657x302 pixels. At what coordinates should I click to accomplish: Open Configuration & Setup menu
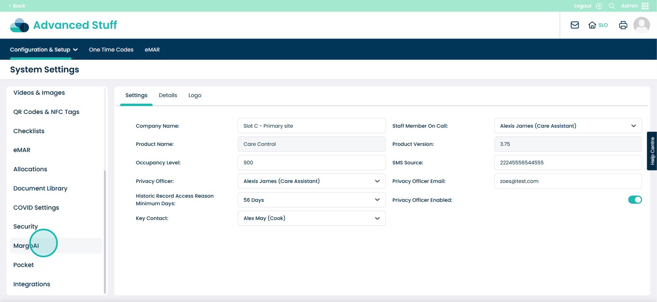tap(44, 50)
